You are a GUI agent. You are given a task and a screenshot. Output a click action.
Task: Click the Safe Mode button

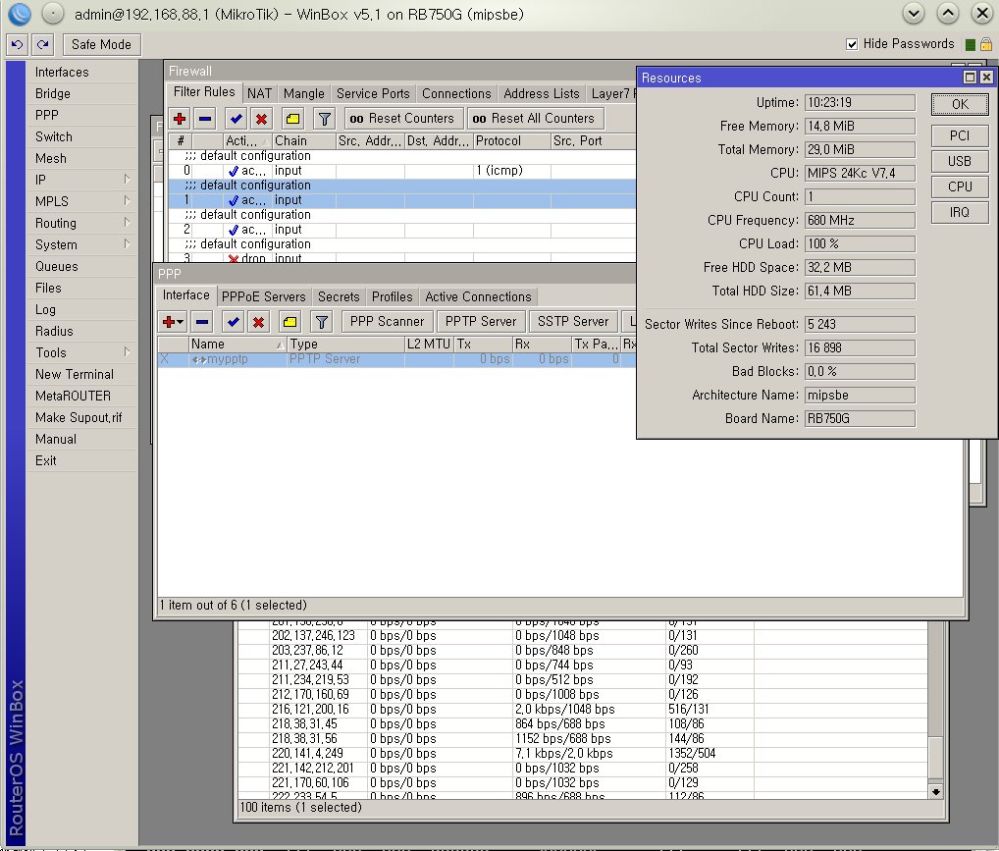(101, 44)
